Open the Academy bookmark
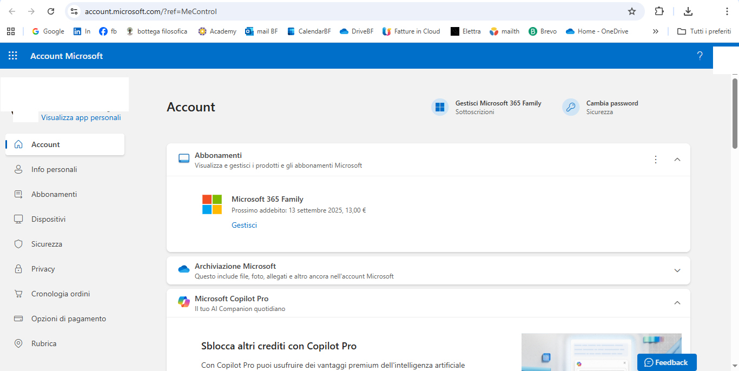 coord(217,31)
